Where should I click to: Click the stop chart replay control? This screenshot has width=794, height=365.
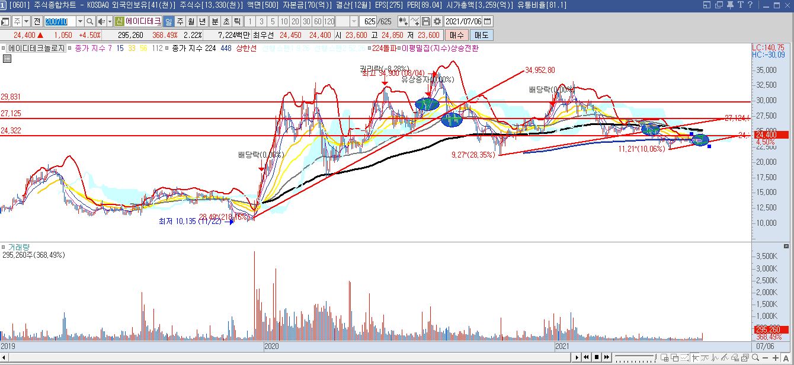pyautogui.click(x=597, y=357)
